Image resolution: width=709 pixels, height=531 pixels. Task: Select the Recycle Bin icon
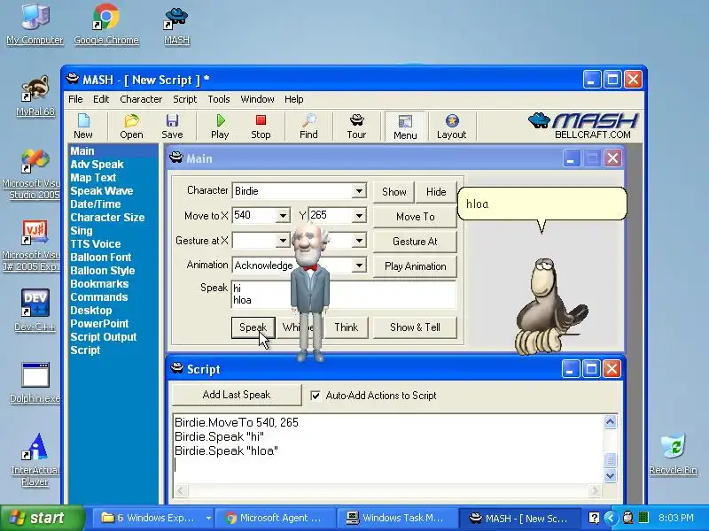click(674, 454)
